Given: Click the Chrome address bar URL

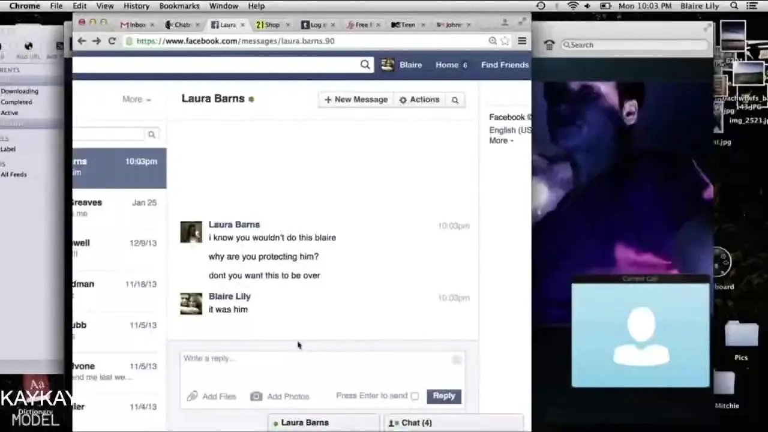Looking at the screenshot, I should point(235,41).
